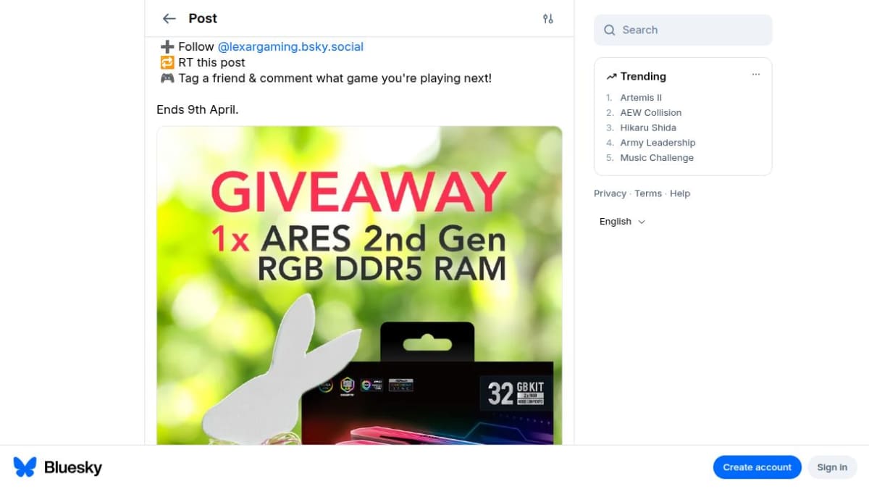
Task: Click the search magnifier icon
Action: click(610, 30)
